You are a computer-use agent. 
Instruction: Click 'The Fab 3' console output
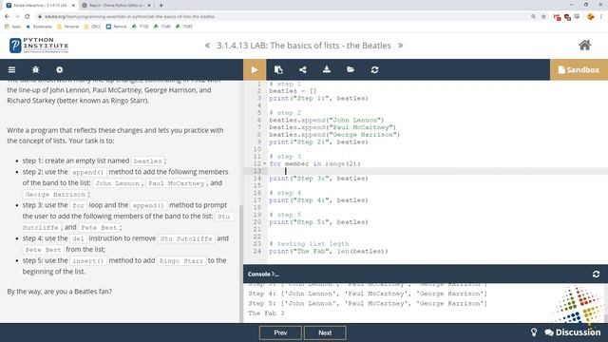point(266,313)
